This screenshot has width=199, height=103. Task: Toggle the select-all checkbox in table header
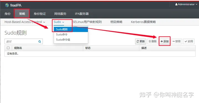(8, 48)
